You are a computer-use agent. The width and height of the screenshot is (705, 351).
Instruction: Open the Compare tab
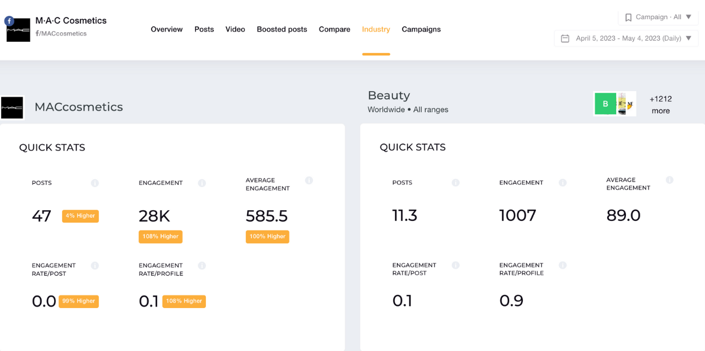pyautogui.click(x=335, y=29)
